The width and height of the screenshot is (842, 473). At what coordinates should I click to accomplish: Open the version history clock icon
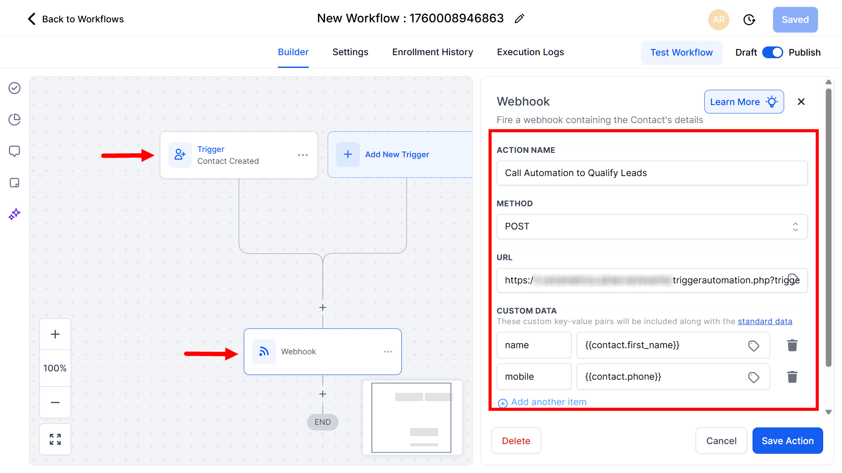(x=749, y=20)
